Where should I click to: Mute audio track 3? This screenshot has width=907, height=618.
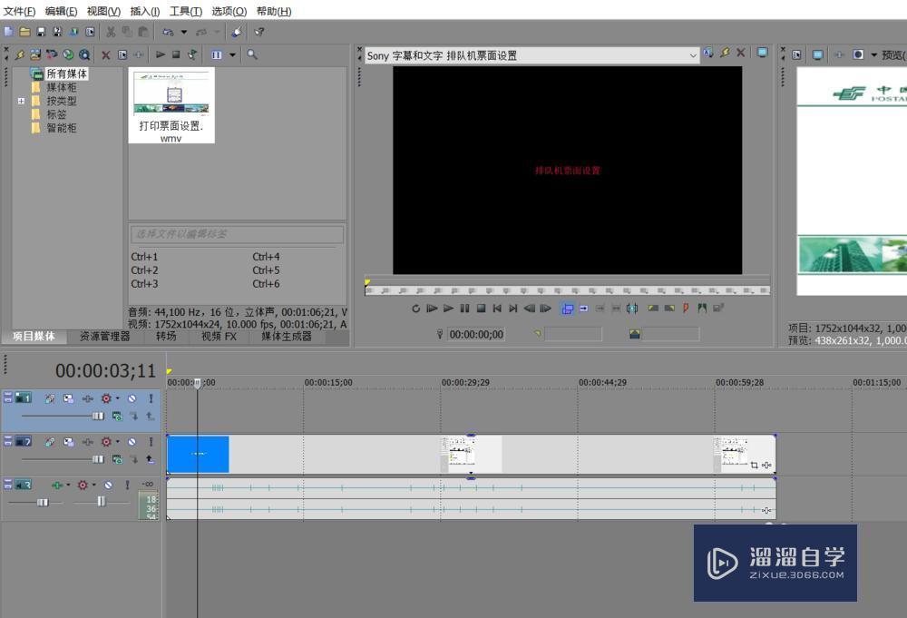click(108, 485)
